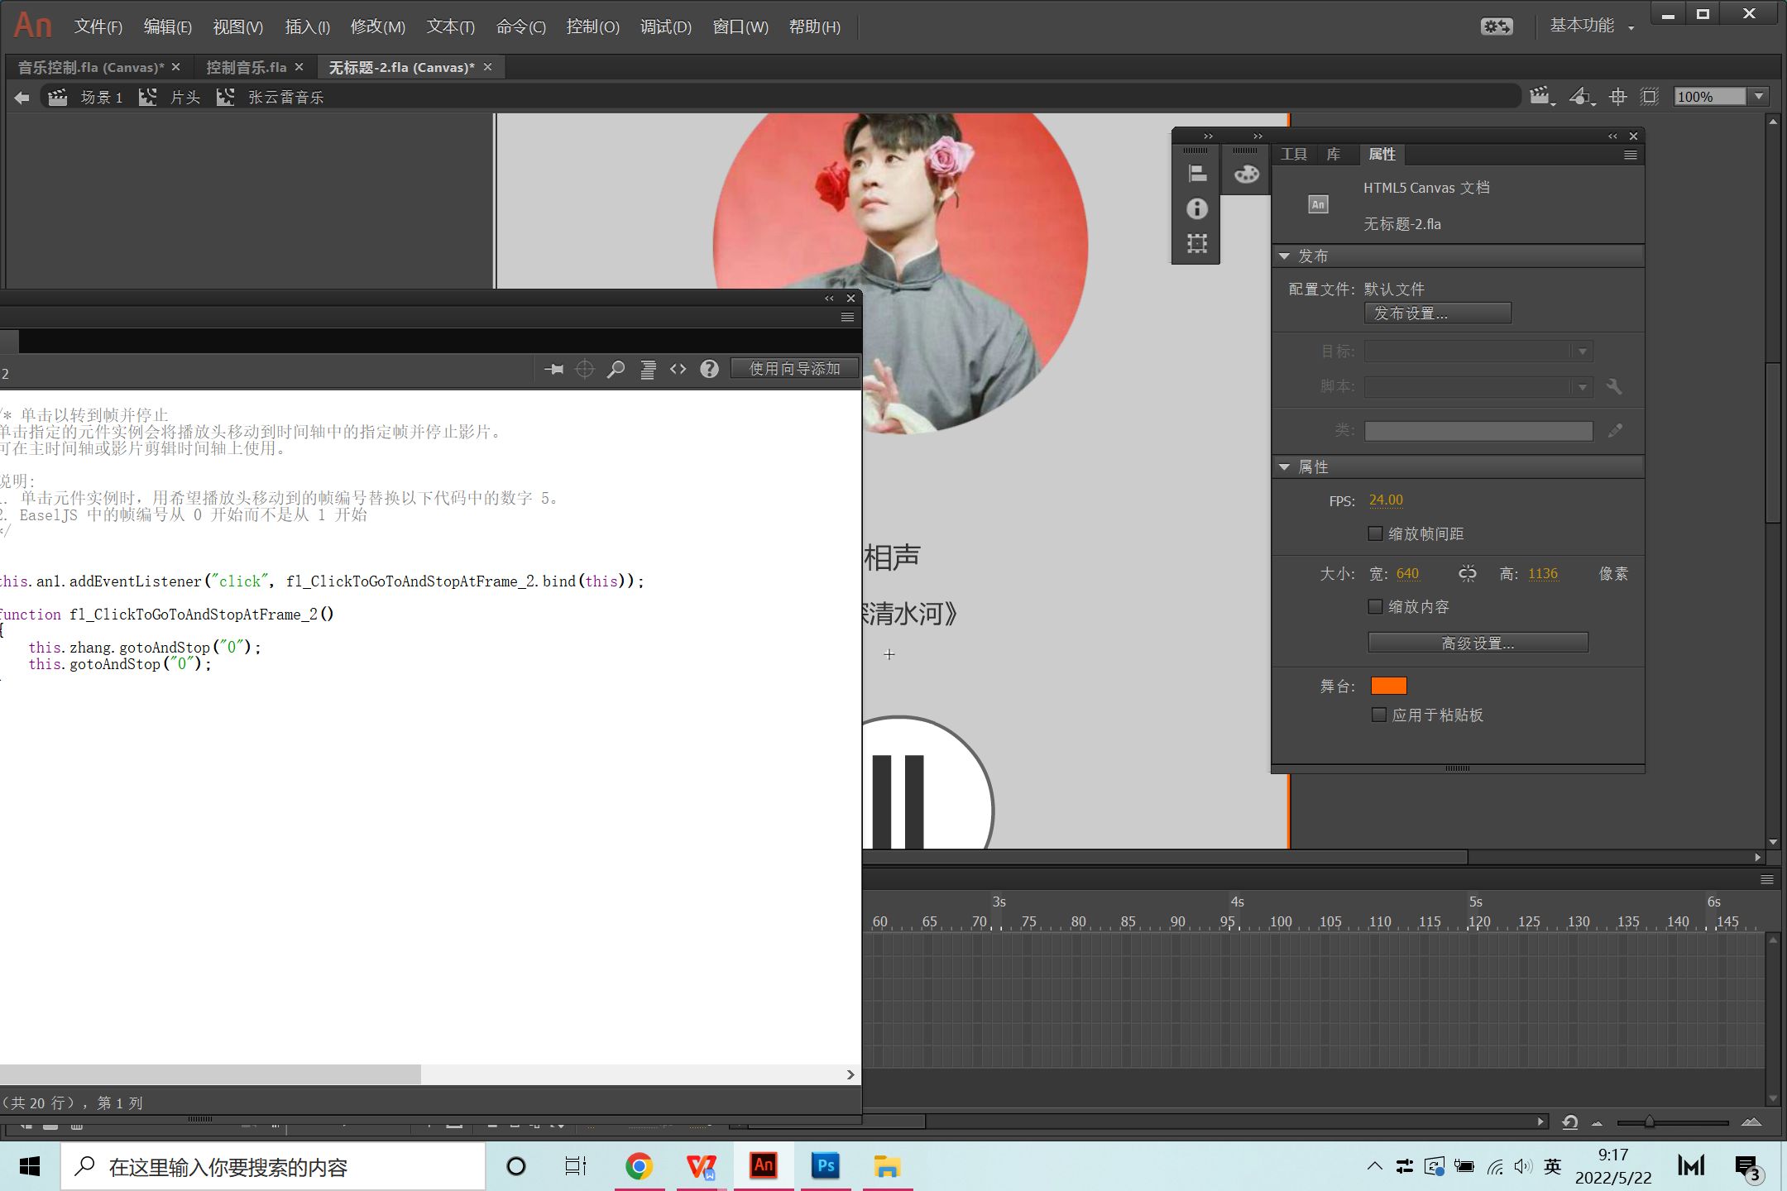
Task: Enable the 缩放帧间距 checkbox
Action: pyautogui.click(x=1376, y=533)
